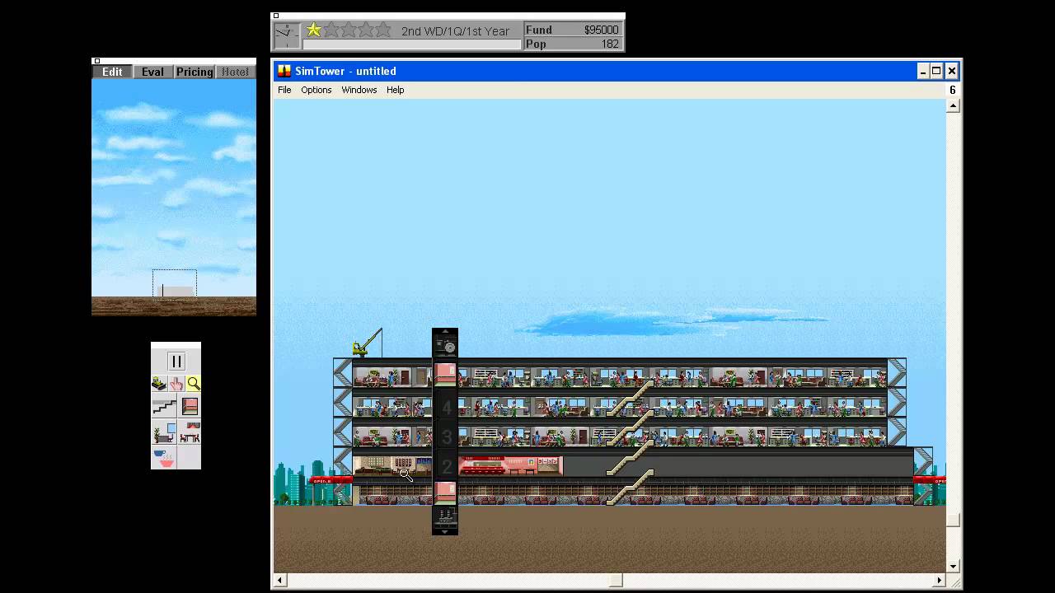Click the Fund amount $95000

(x=601, y=30)
